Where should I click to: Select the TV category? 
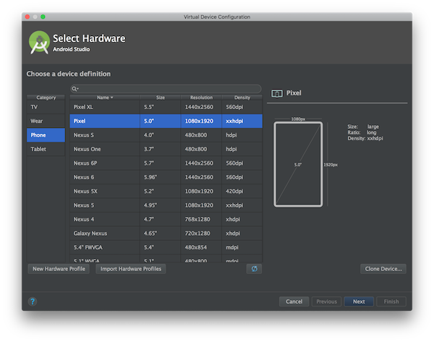pos(46,107)
